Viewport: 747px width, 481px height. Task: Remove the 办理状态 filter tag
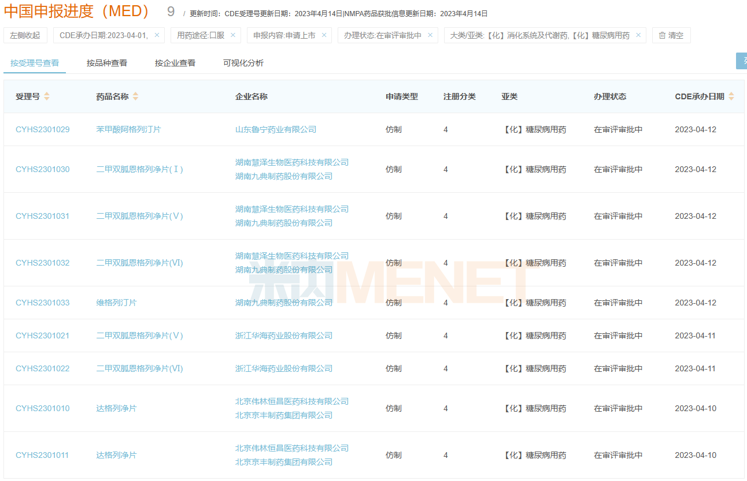coord(430,35)
